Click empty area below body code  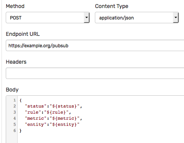101,138
